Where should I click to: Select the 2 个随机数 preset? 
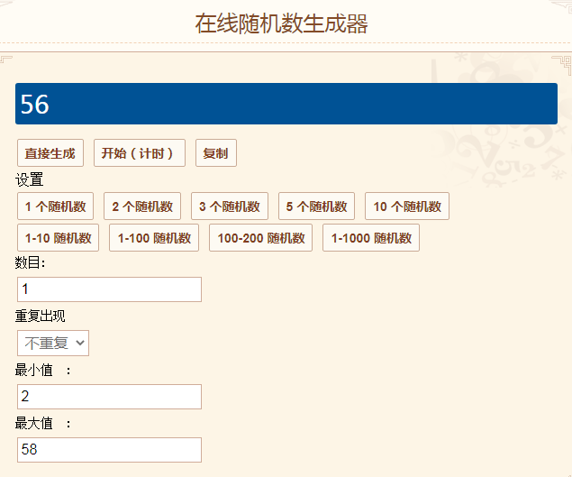[142, 206]
